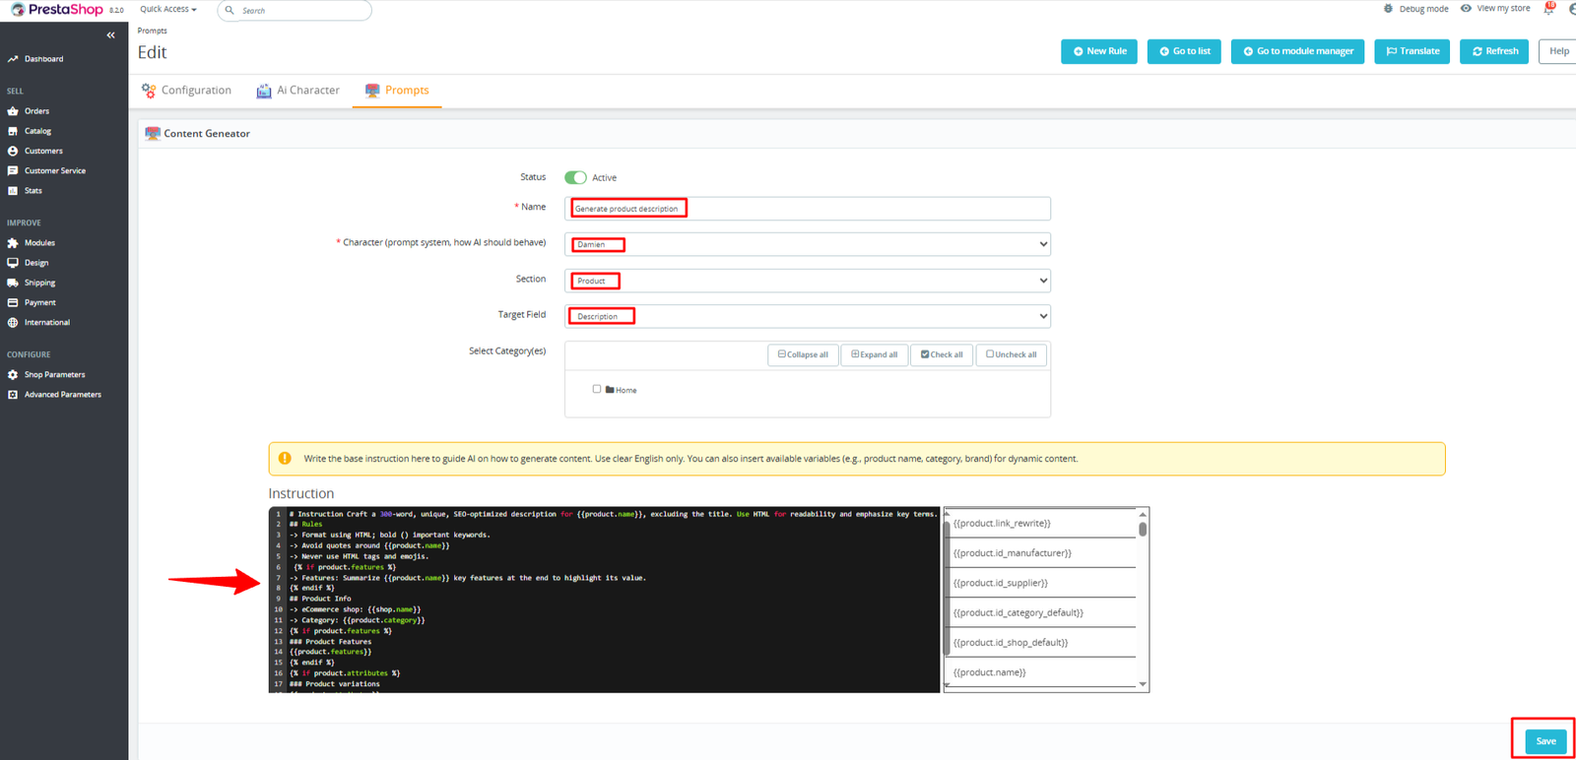Click the Go to list button
Screen dimensions: 1576x760
[x=1184, y=51]
